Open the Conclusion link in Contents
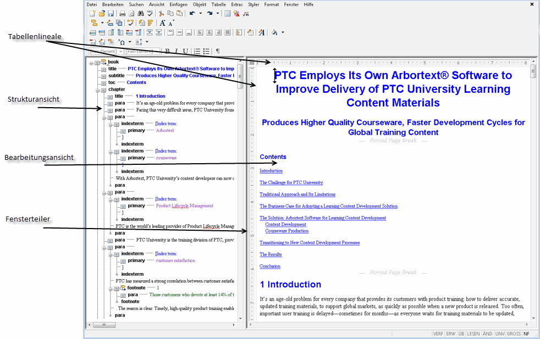 [270, 266]
